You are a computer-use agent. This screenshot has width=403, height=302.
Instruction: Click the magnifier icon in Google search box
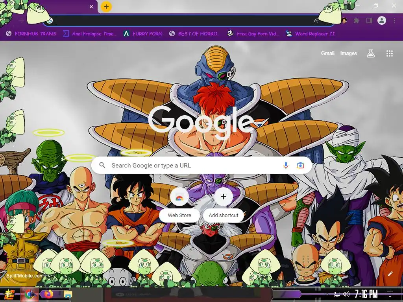coord(102,165)
